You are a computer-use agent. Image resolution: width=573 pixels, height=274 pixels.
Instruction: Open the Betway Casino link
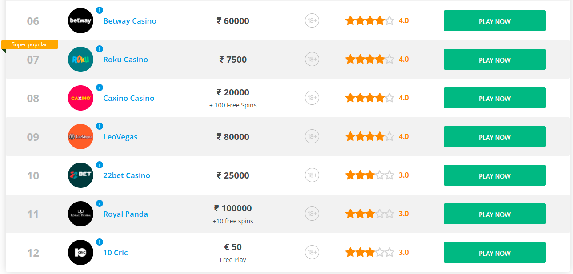(130, 21)
